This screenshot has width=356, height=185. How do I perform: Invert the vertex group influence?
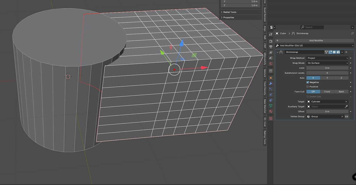pos(346,117)
